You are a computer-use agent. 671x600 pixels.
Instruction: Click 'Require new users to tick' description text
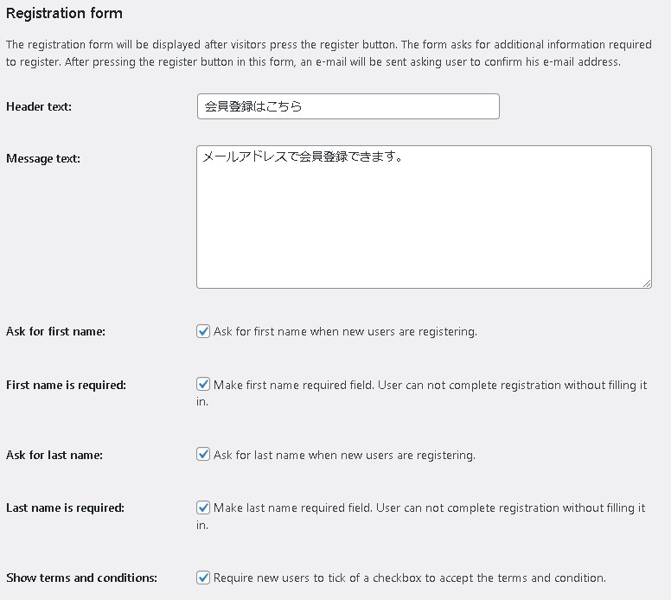(409, 578)
